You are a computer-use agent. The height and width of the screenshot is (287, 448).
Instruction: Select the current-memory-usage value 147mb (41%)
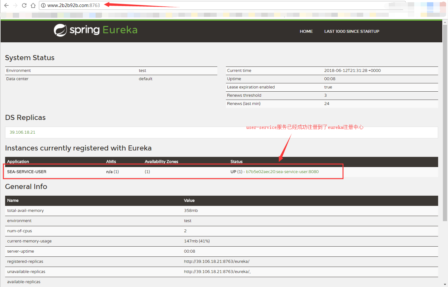click(x=197, y=241)
